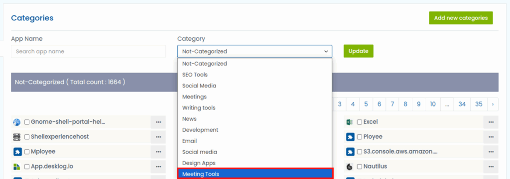Image resolution: width=510 pixels, height=179 pixels.
Task: Check the Ployee checkbox
Action: (360, 137)
